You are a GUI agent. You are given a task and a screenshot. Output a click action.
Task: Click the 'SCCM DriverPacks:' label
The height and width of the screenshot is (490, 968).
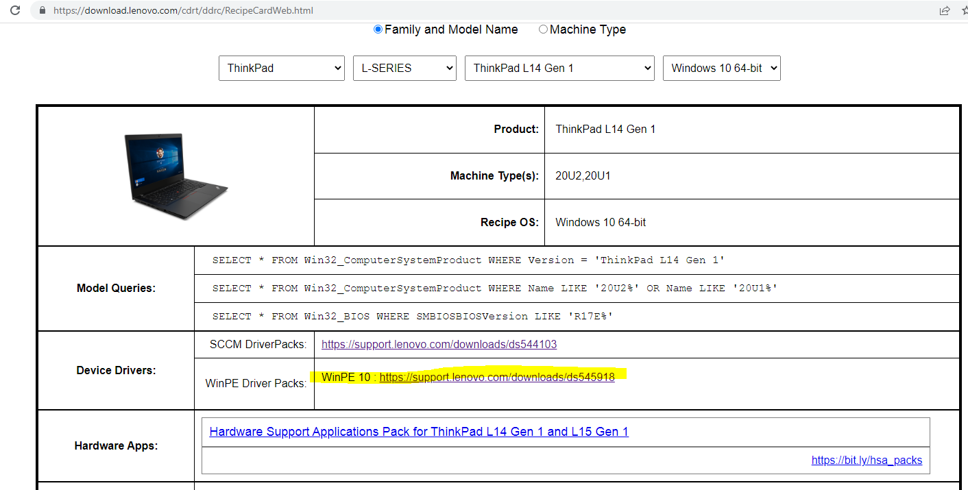[x=258, y=344]
